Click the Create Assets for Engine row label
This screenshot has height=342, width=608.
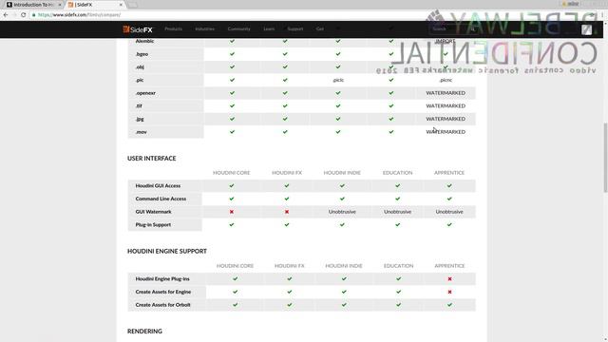point(163,292)
